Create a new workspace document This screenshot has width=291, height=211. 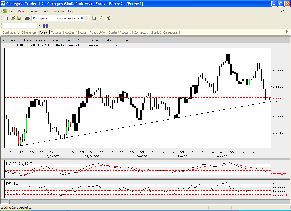point(6,18)
